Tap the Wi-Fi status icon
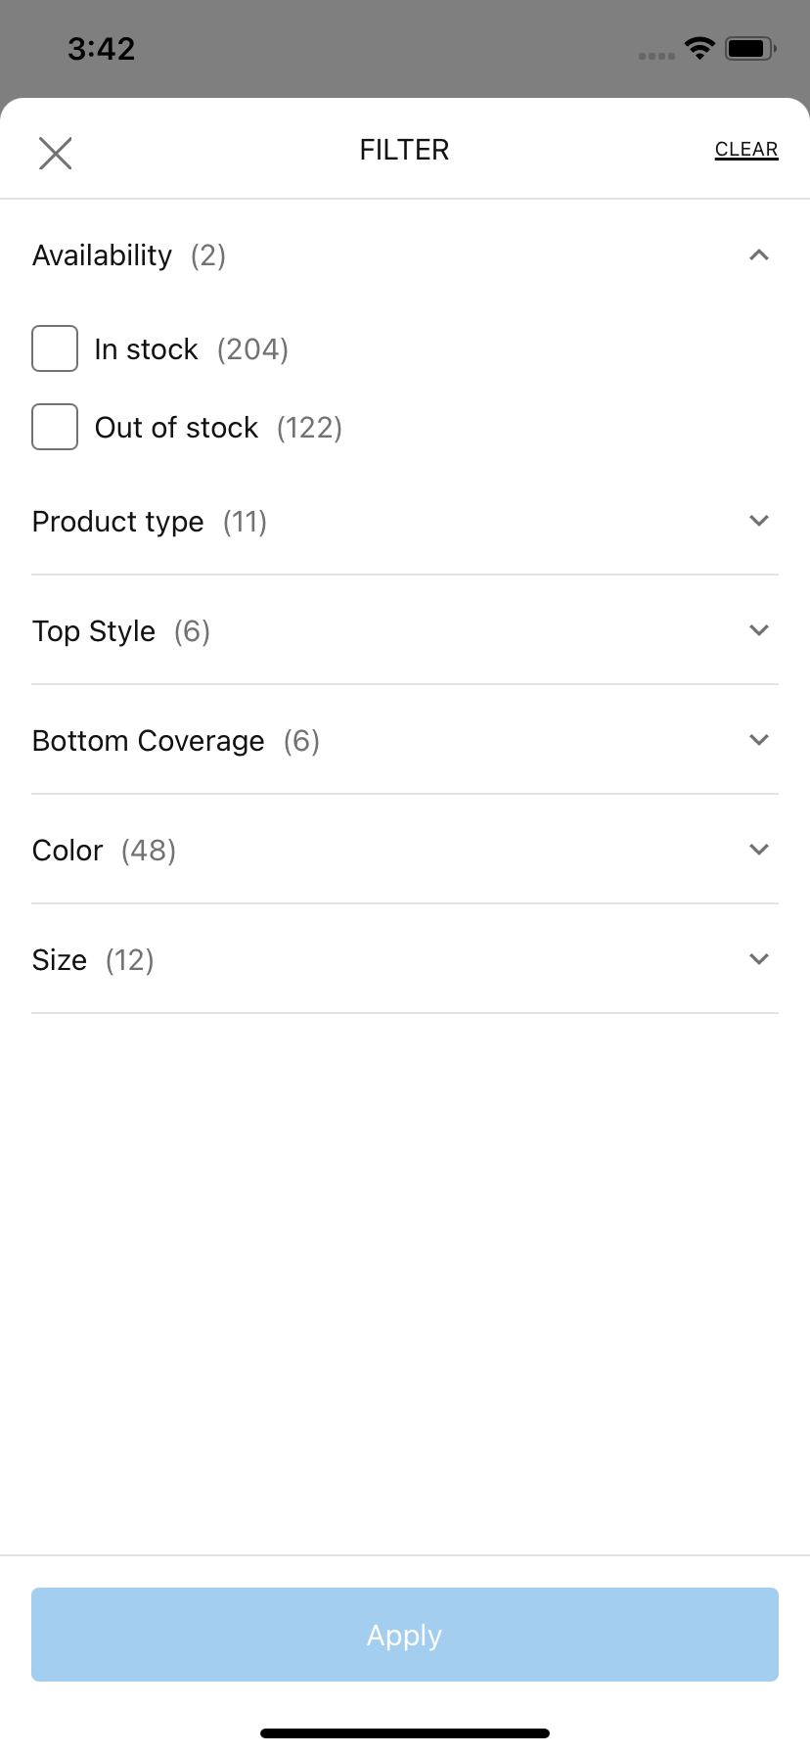 [x=699, y=48]
